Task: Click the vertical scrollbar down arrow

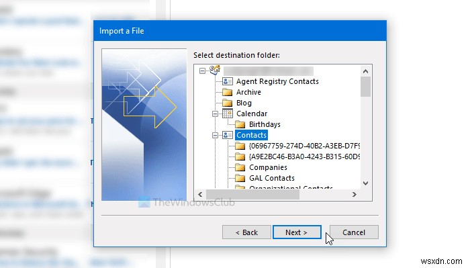Action: 365,183
